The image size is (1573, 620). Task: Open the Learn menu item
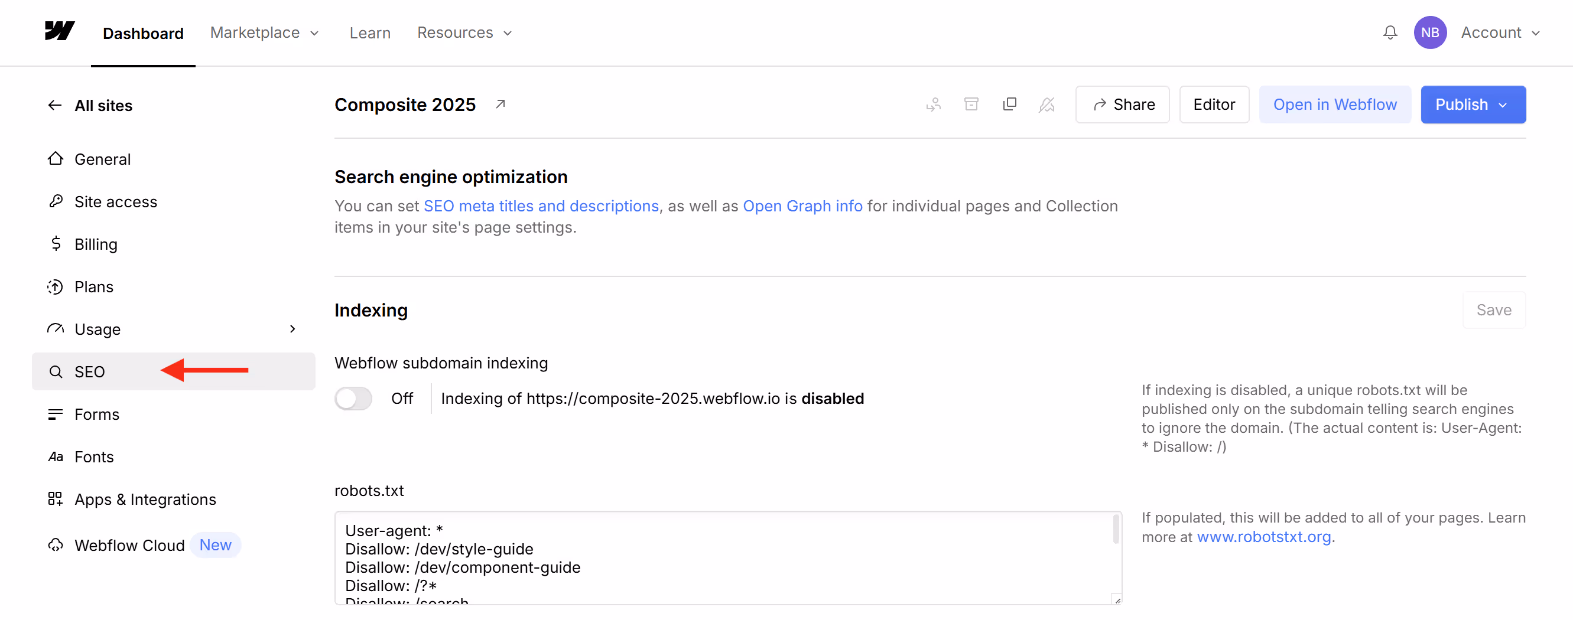pos(370,33)
